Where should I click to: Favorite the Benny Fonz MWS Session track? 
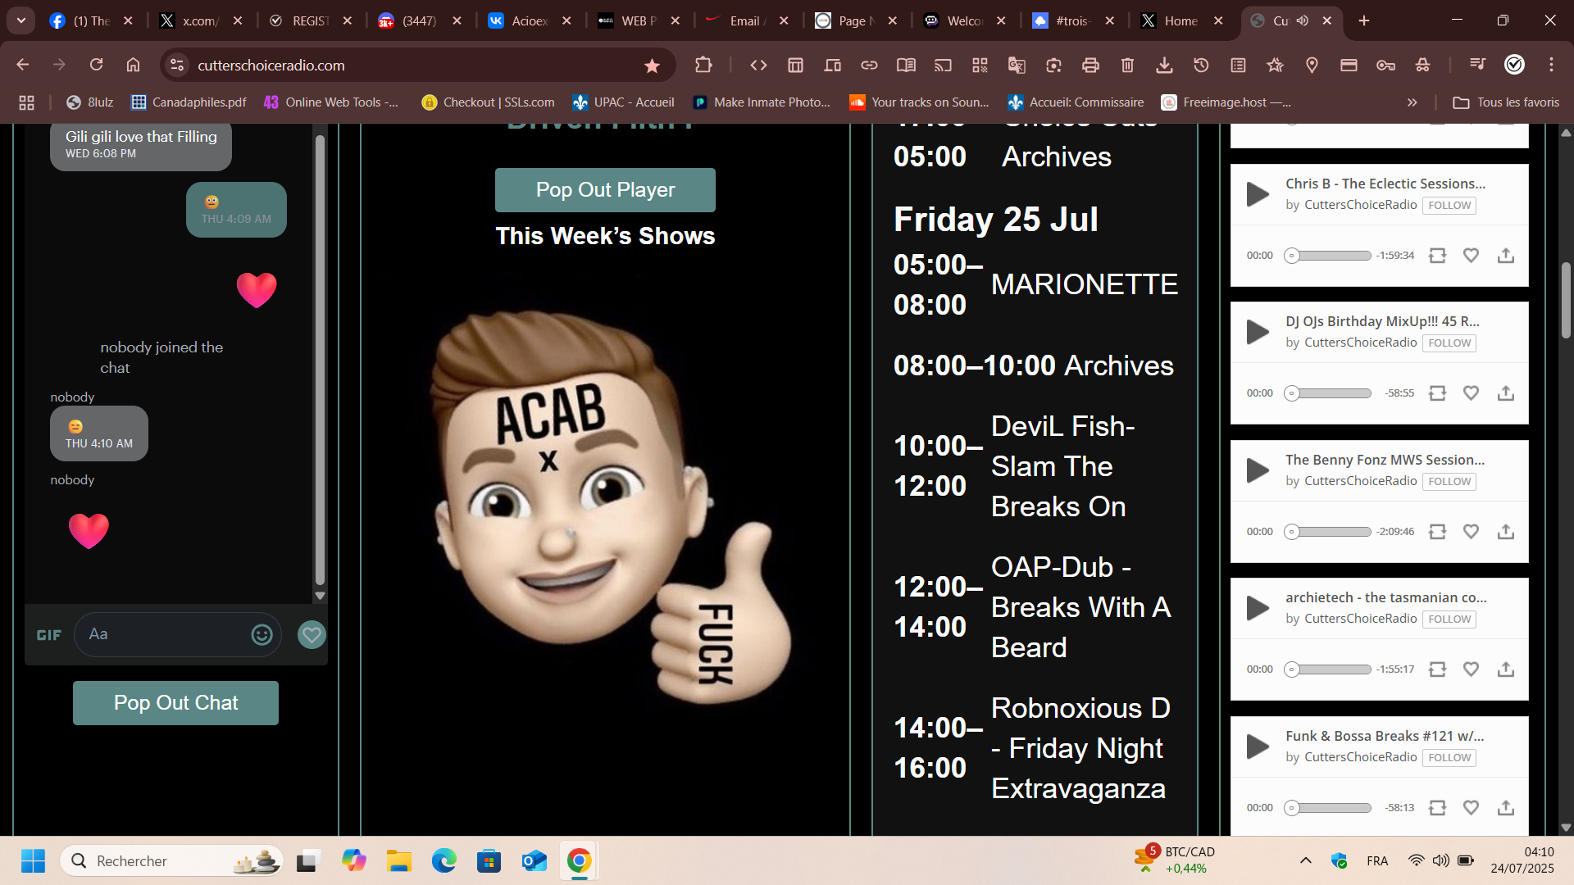1471,531
